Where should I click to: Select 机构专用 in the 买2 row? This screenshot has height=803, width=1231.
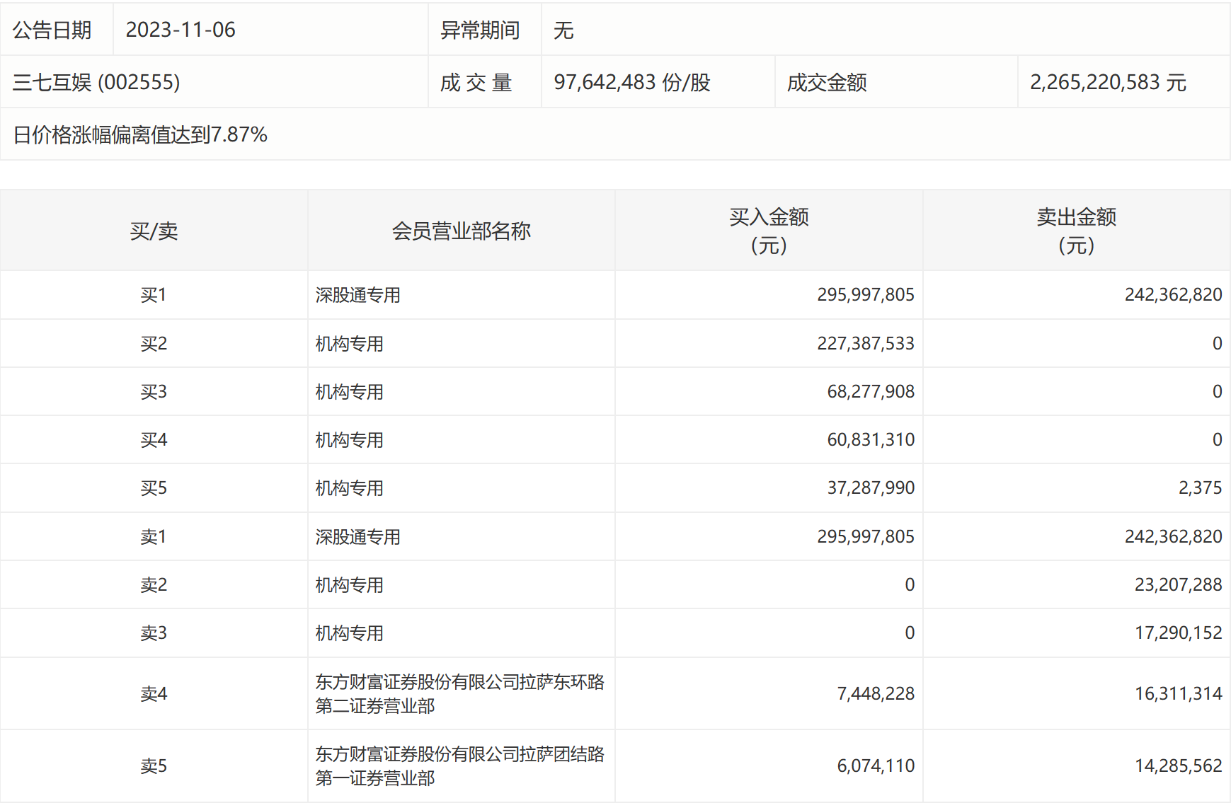350,344
